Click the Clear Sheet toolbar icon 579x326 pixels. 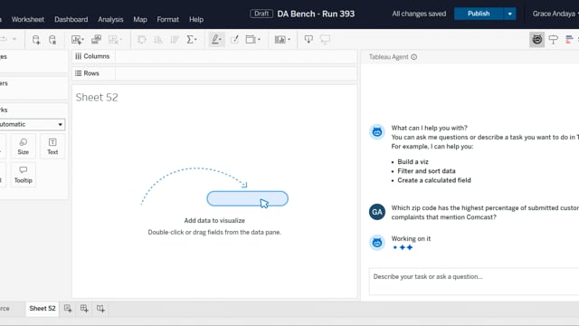113,40
